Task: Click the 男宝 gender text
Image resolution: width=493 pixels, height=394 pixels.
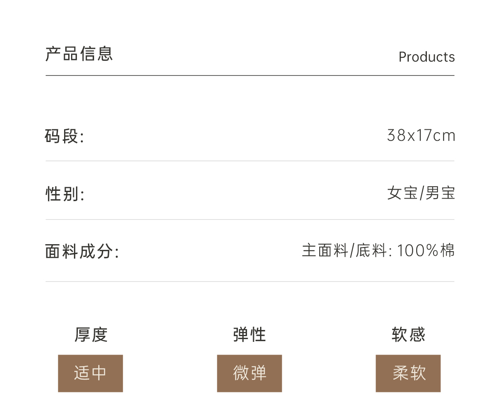Action: click(x=440, y=193)
